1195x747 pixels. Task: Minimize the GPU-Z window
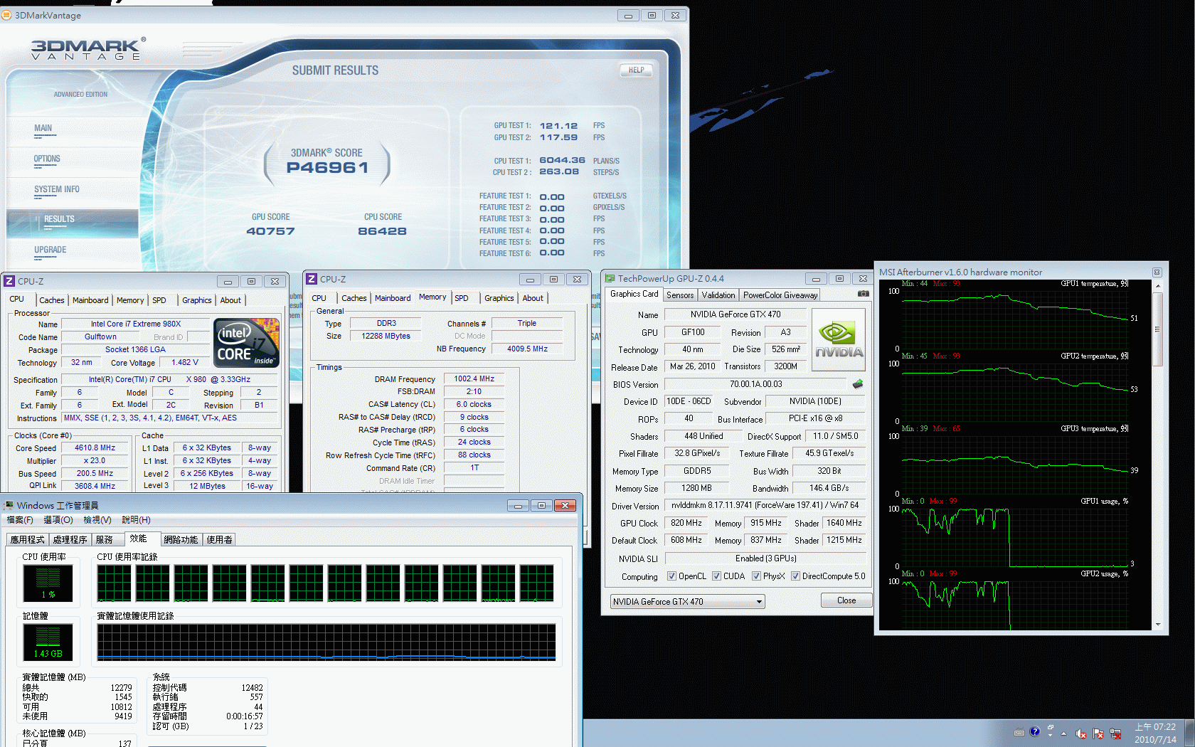[816, 279]
